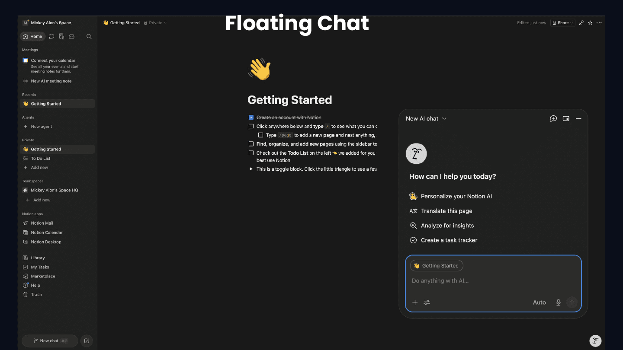Open the Share dropdown
Image resolution: width=623 pixels, height=350 pixels.
562,23
